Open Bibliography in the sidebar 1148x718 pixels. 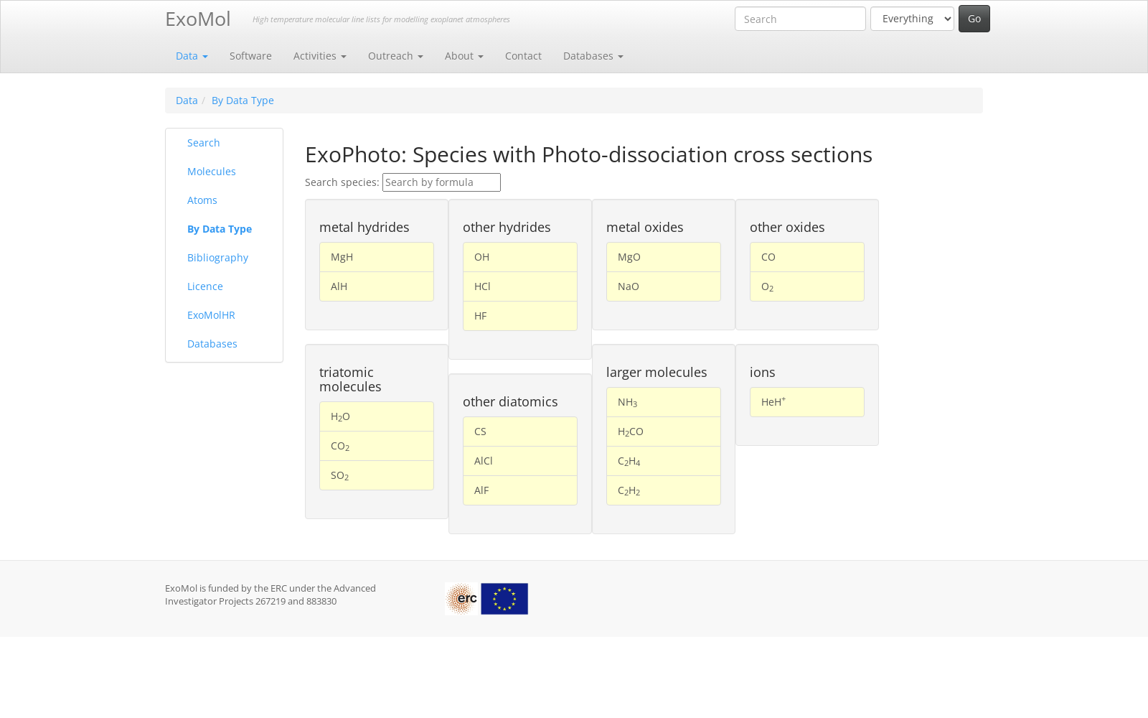coord(217,258)
